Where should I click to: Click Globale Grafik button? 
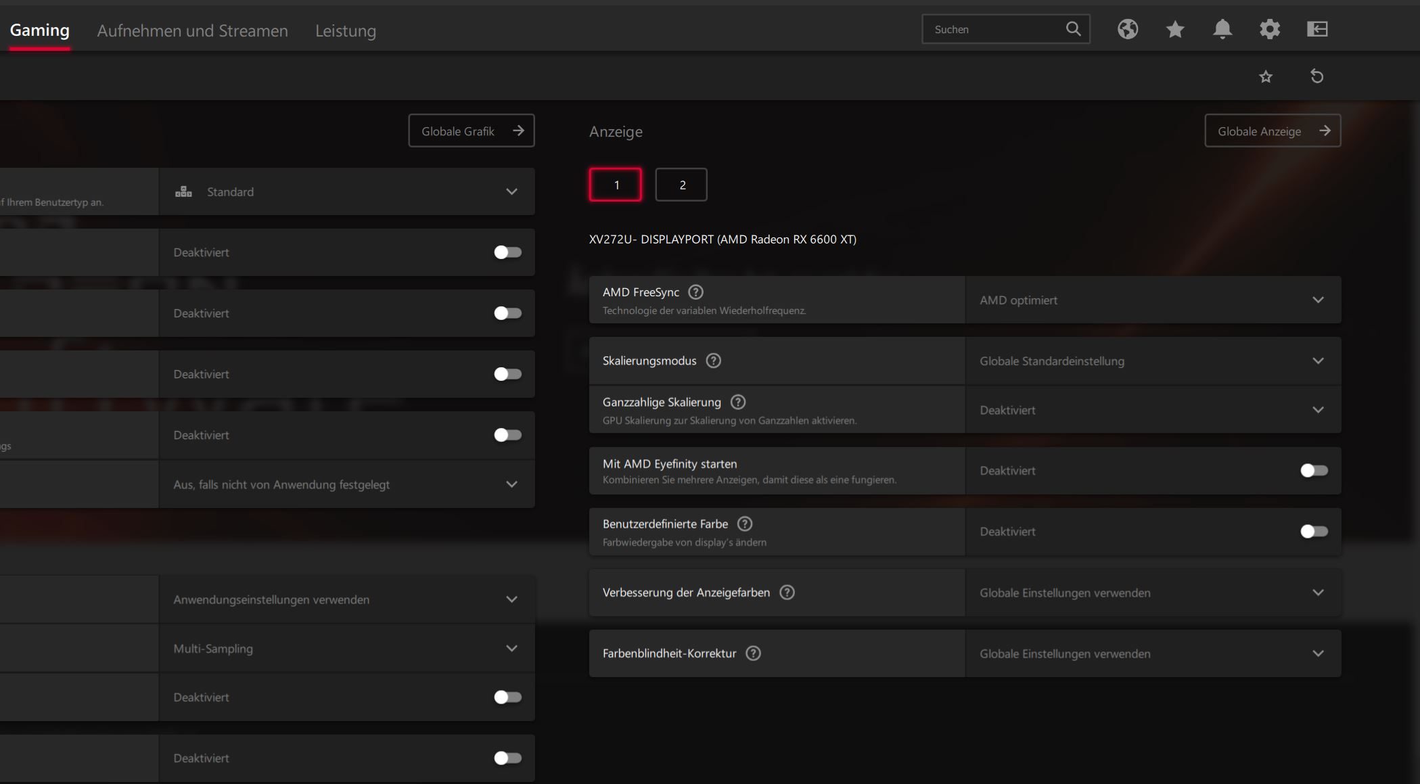tap(471, 131)
